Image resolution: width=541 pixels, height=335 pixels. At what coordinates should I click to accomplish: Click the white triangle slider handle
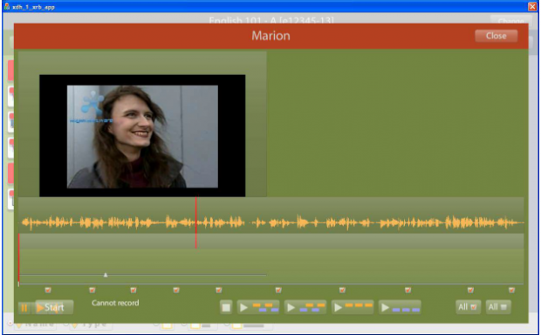tap(106, 275)
